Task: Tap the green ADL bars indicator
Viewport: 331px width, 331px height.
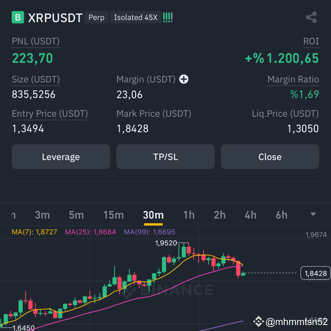Action: tap(168, 17)
